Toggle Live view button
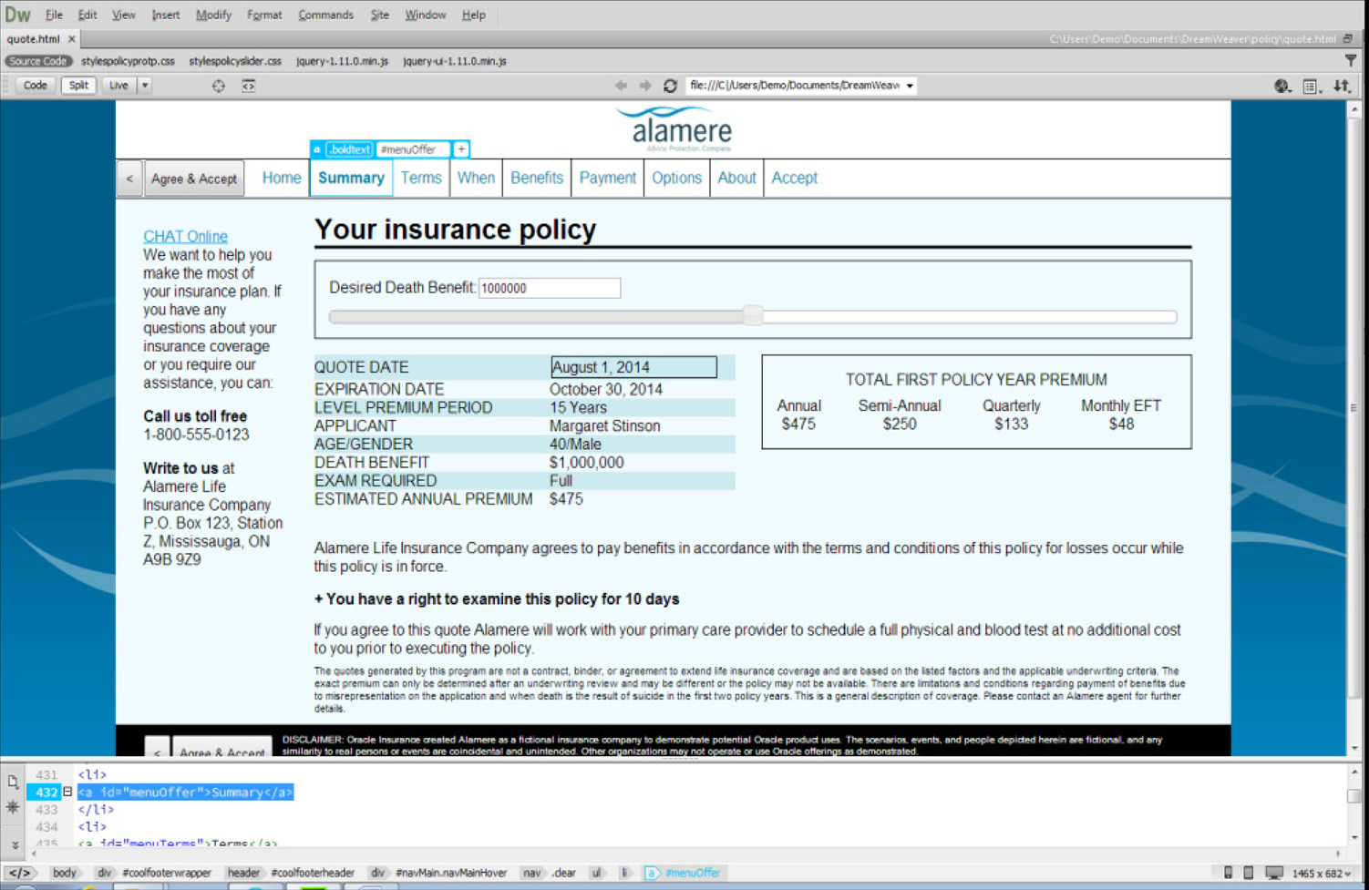This screenshot has width=1369, height=890. point(118,86)
